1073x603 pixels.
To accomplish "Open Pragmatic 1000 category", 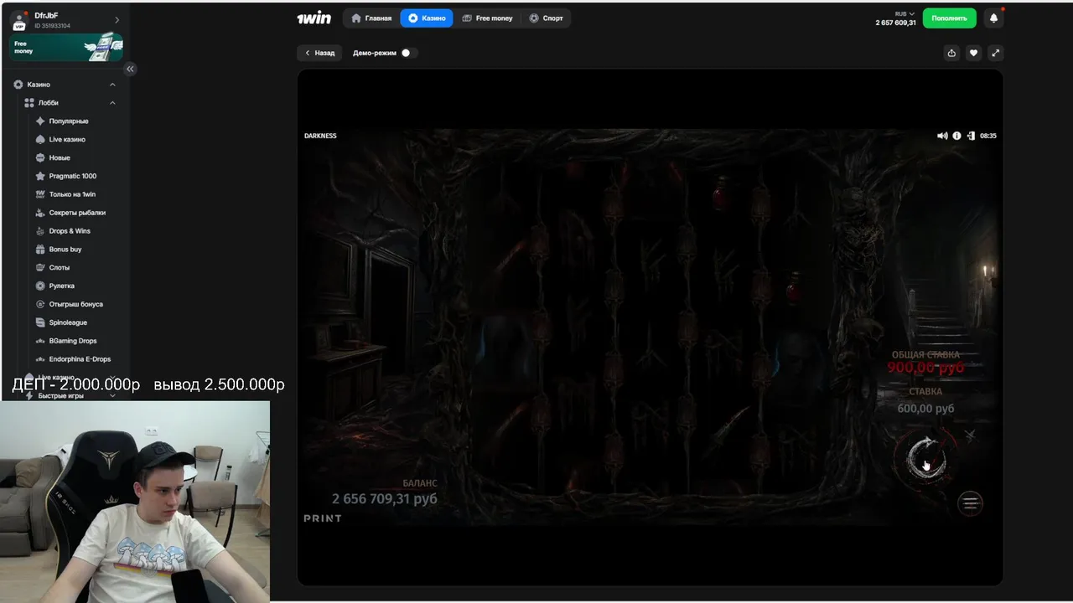I will tap(72, 177).
